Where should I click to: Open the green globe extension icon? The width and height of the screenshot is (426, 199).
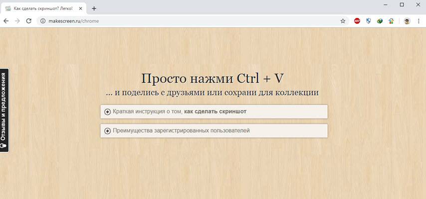pyautogui.click(x=380, y=21)
